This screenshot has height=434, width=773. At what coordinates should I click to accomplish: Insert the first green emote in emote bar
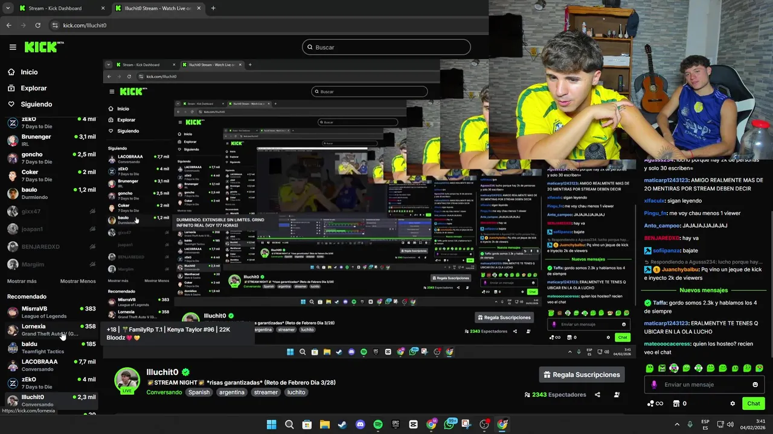[x=649, y=368]
